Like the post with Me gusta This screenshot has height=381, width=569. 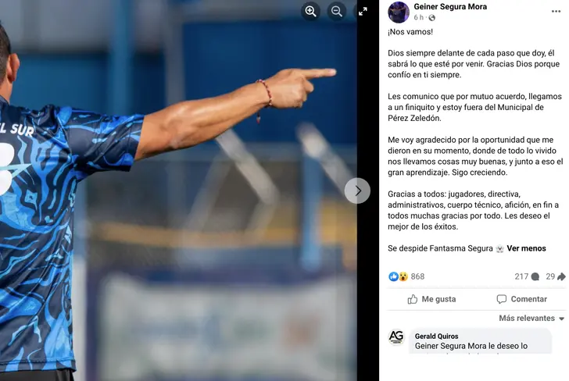pyautogui.click(x=431, y=299)
